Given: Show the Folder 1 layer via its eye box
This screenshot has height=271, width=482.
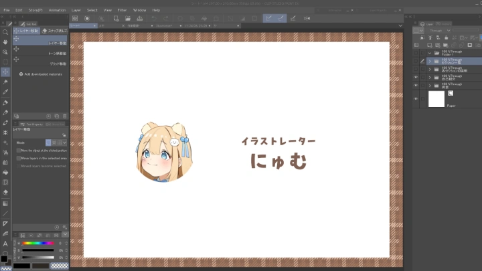Looking at the screenshot, I should 416,53.
